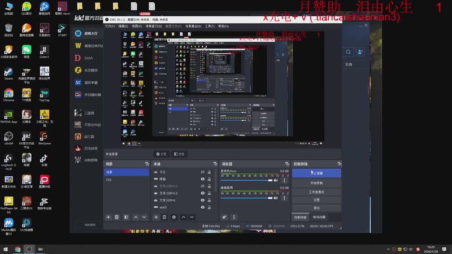
Task: Hide the second source via eye icon
Action: (203, 179)
